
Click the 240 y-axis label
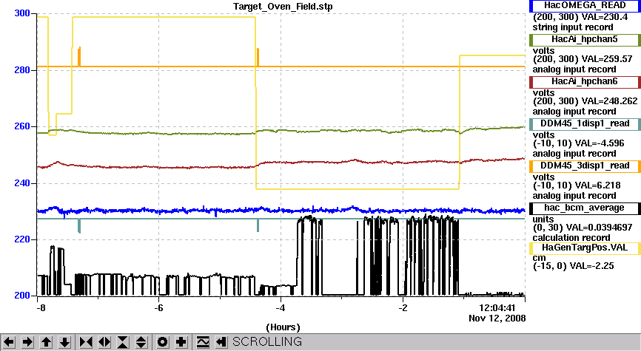[x=21, y=183]
